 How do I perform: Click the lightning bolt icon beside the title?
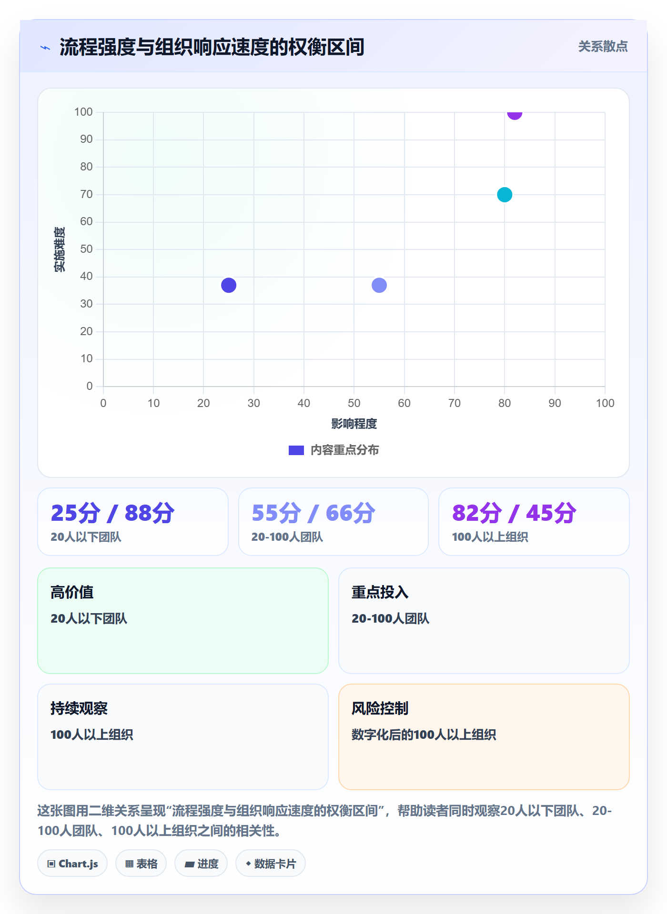tap(45, 48)
